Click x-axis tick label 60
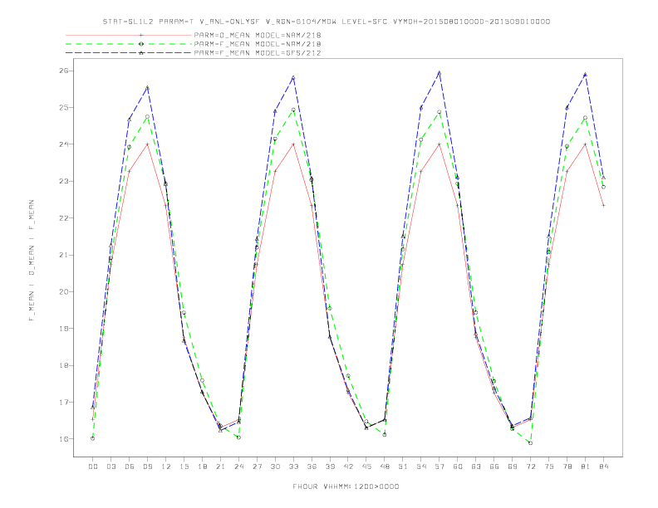Image resolution: width=658 pixels, height=508 pixels. click(458, 466)
